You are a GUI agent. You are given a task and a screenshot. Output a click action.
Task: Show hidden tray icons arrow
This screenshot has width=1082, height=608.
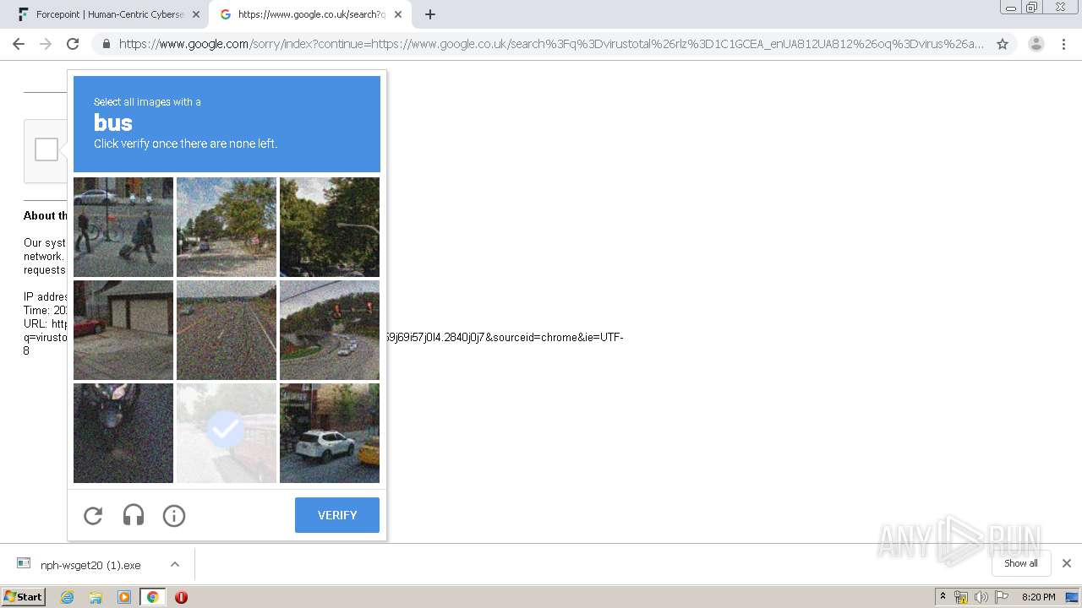click(x=943, y=597)
